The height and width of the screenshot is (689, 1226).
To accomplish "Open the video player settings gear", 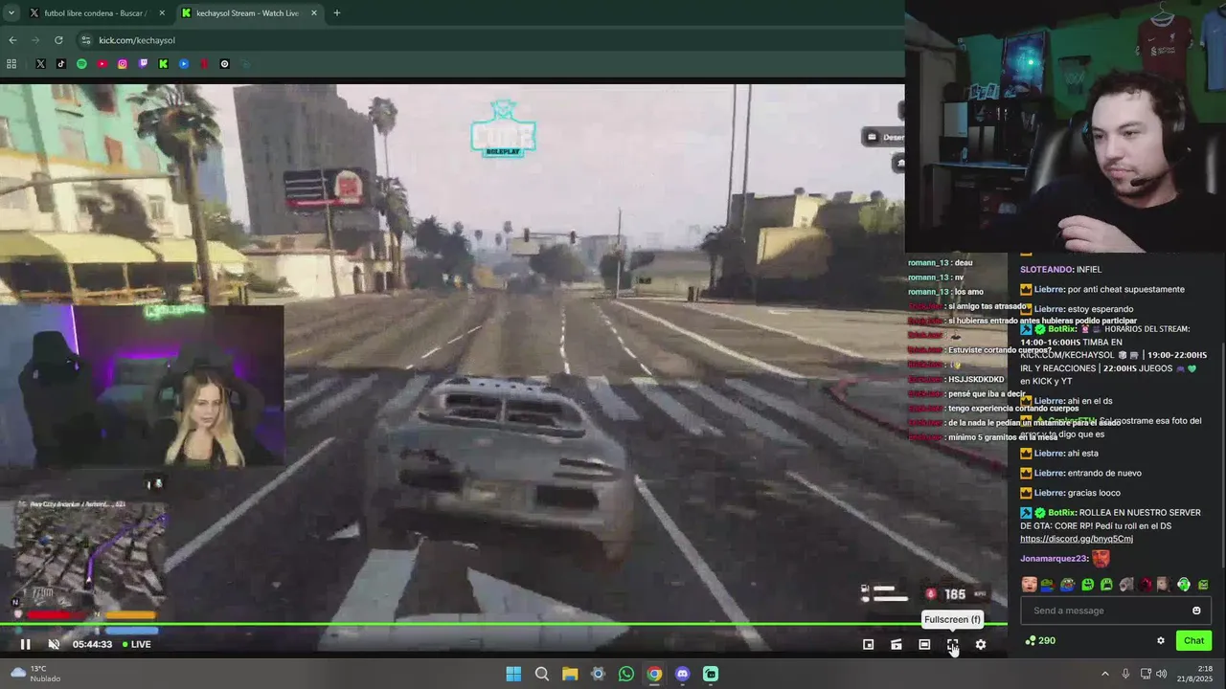I will point(980,644).
